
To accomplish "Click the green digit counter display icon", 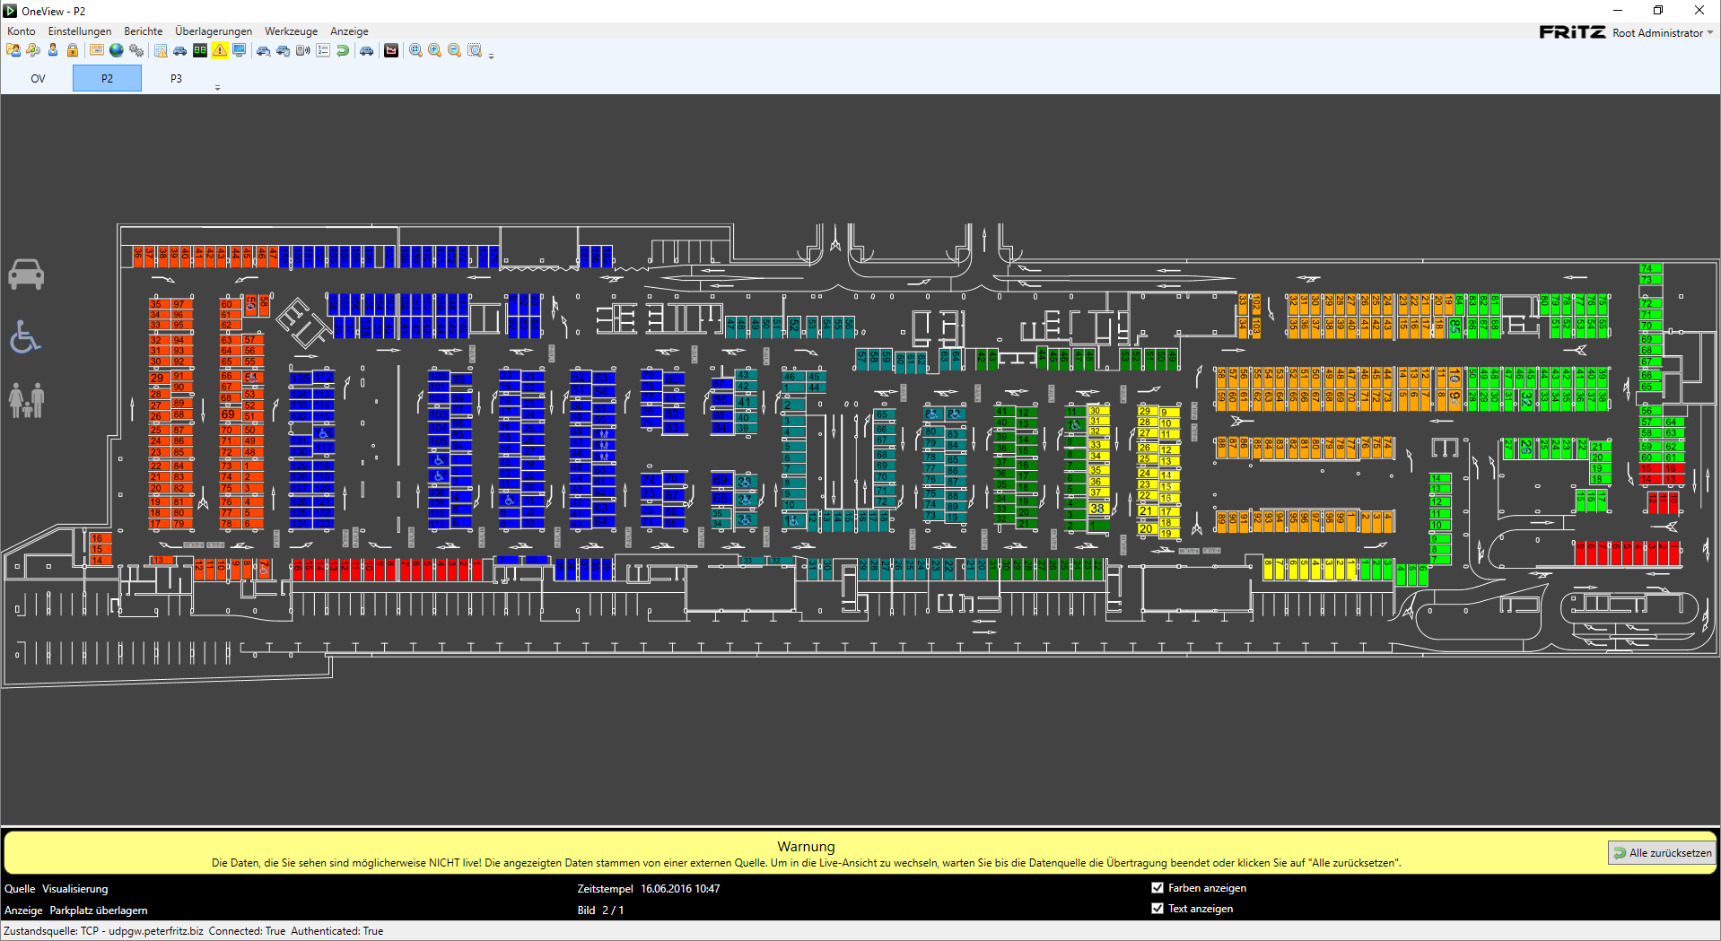I will (x=200, y=50).
